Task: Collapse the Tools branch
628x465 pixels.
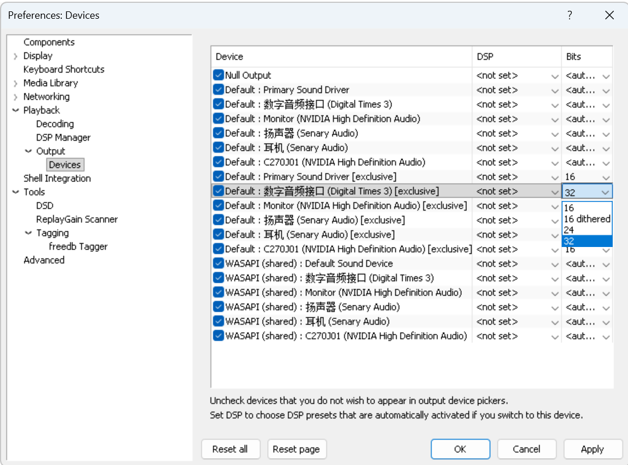Action: [x=16, y=192]
